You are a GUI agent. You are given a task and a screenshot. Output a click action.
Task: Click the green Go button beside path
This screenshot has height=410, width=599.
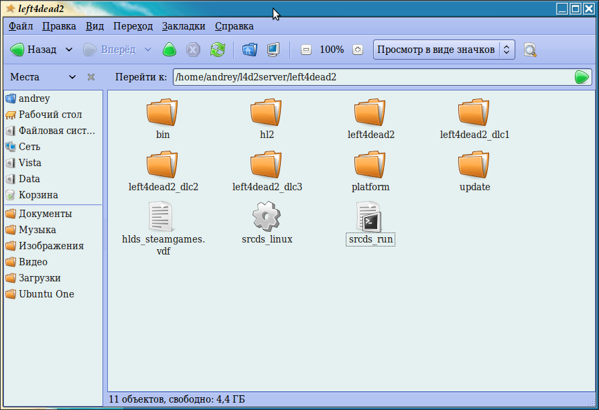tap(582, 77)
